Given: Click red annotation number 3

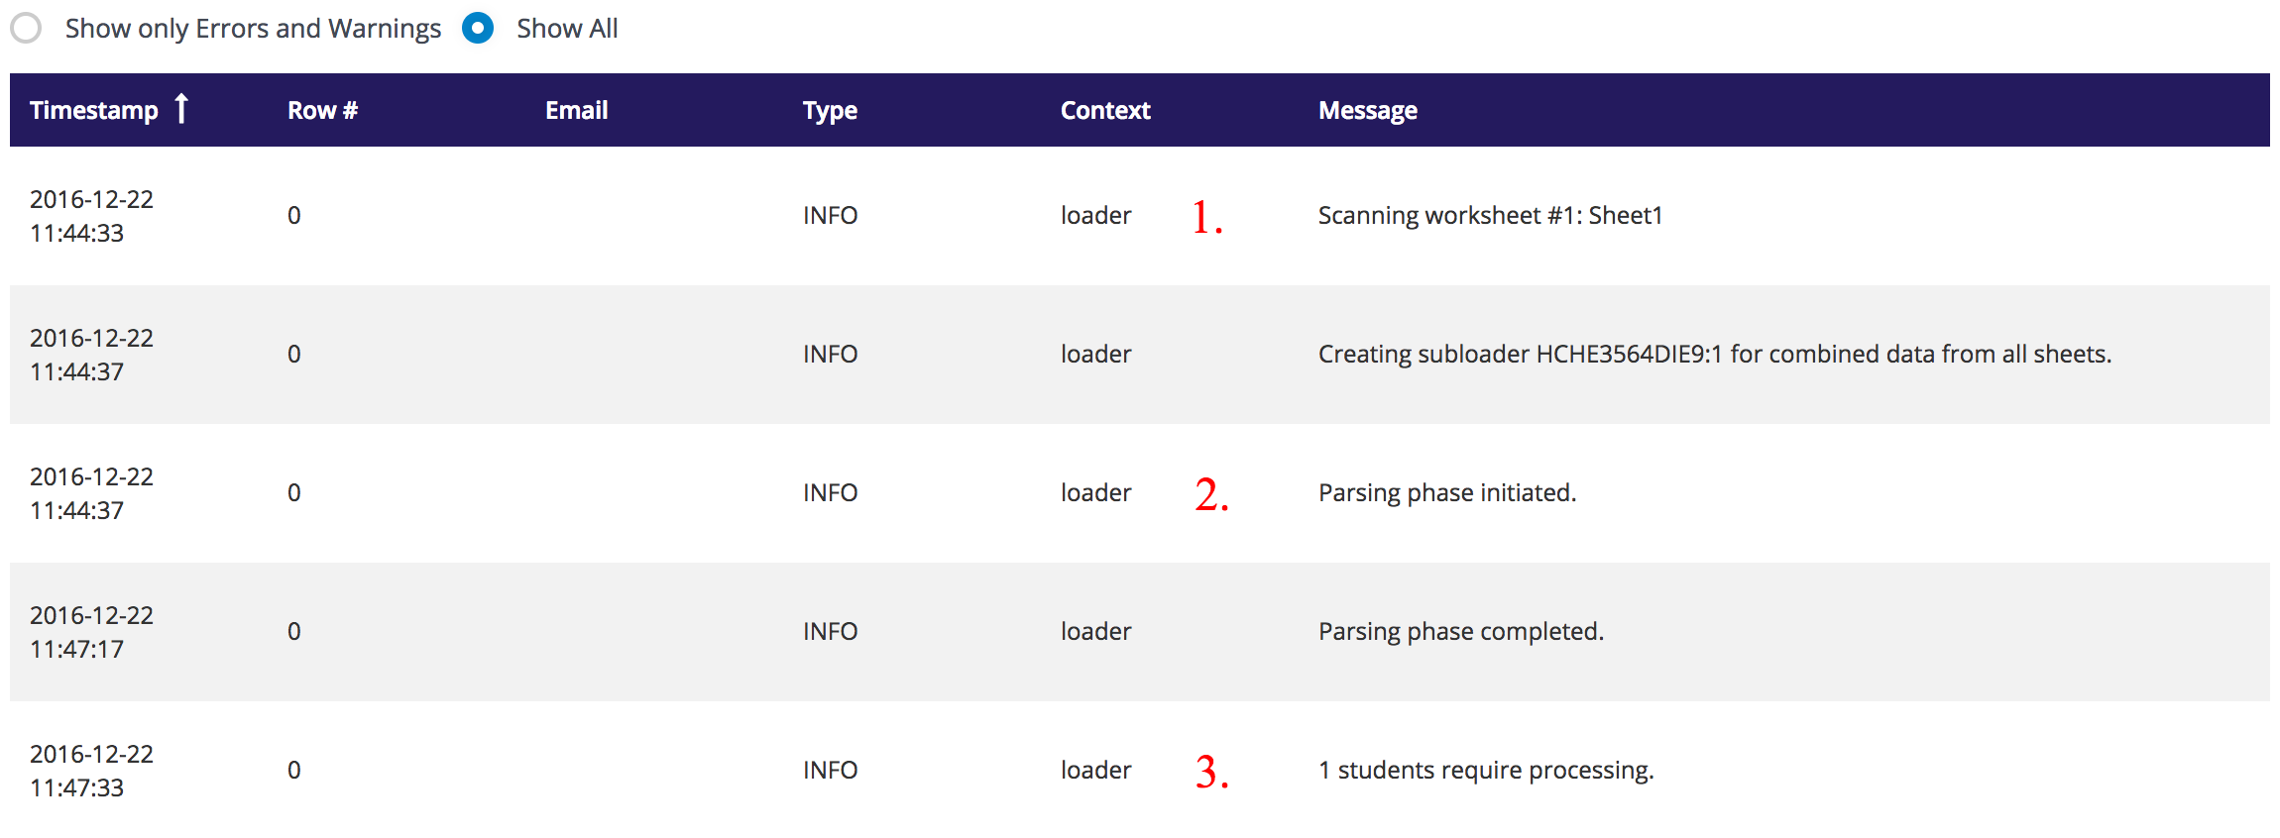Looking at the screenshot, I should pyautogui.click(x=1211, y=772).
